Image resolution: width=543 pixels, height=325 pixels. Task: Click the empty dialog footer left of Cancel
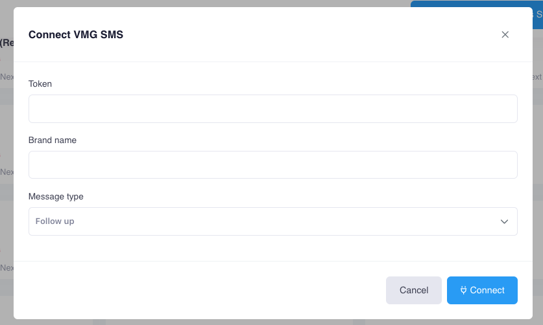(195, 290)
